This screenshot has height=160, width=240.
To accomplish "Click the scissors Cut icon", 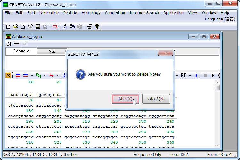I will pos(65,27).
